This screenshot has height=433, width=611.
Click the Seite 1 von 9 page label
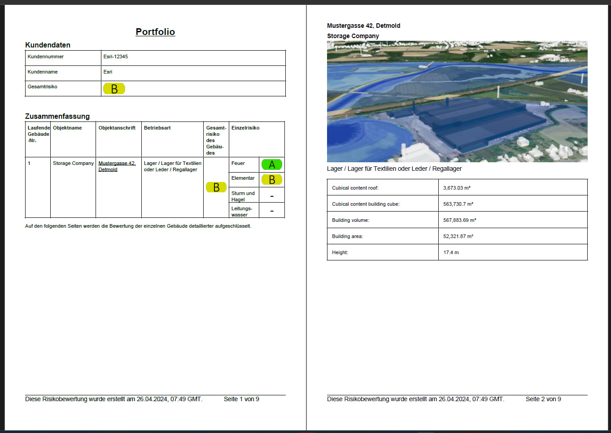click(241, 398)
